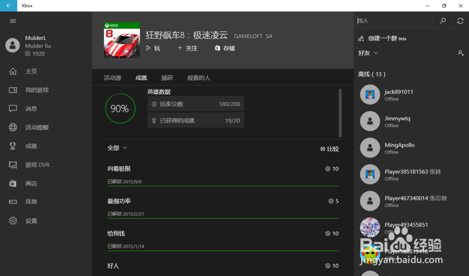The height and width of the screenshot is (276, 469).
Task: Switch to the 捕获 tab
Action: [167, 78]
